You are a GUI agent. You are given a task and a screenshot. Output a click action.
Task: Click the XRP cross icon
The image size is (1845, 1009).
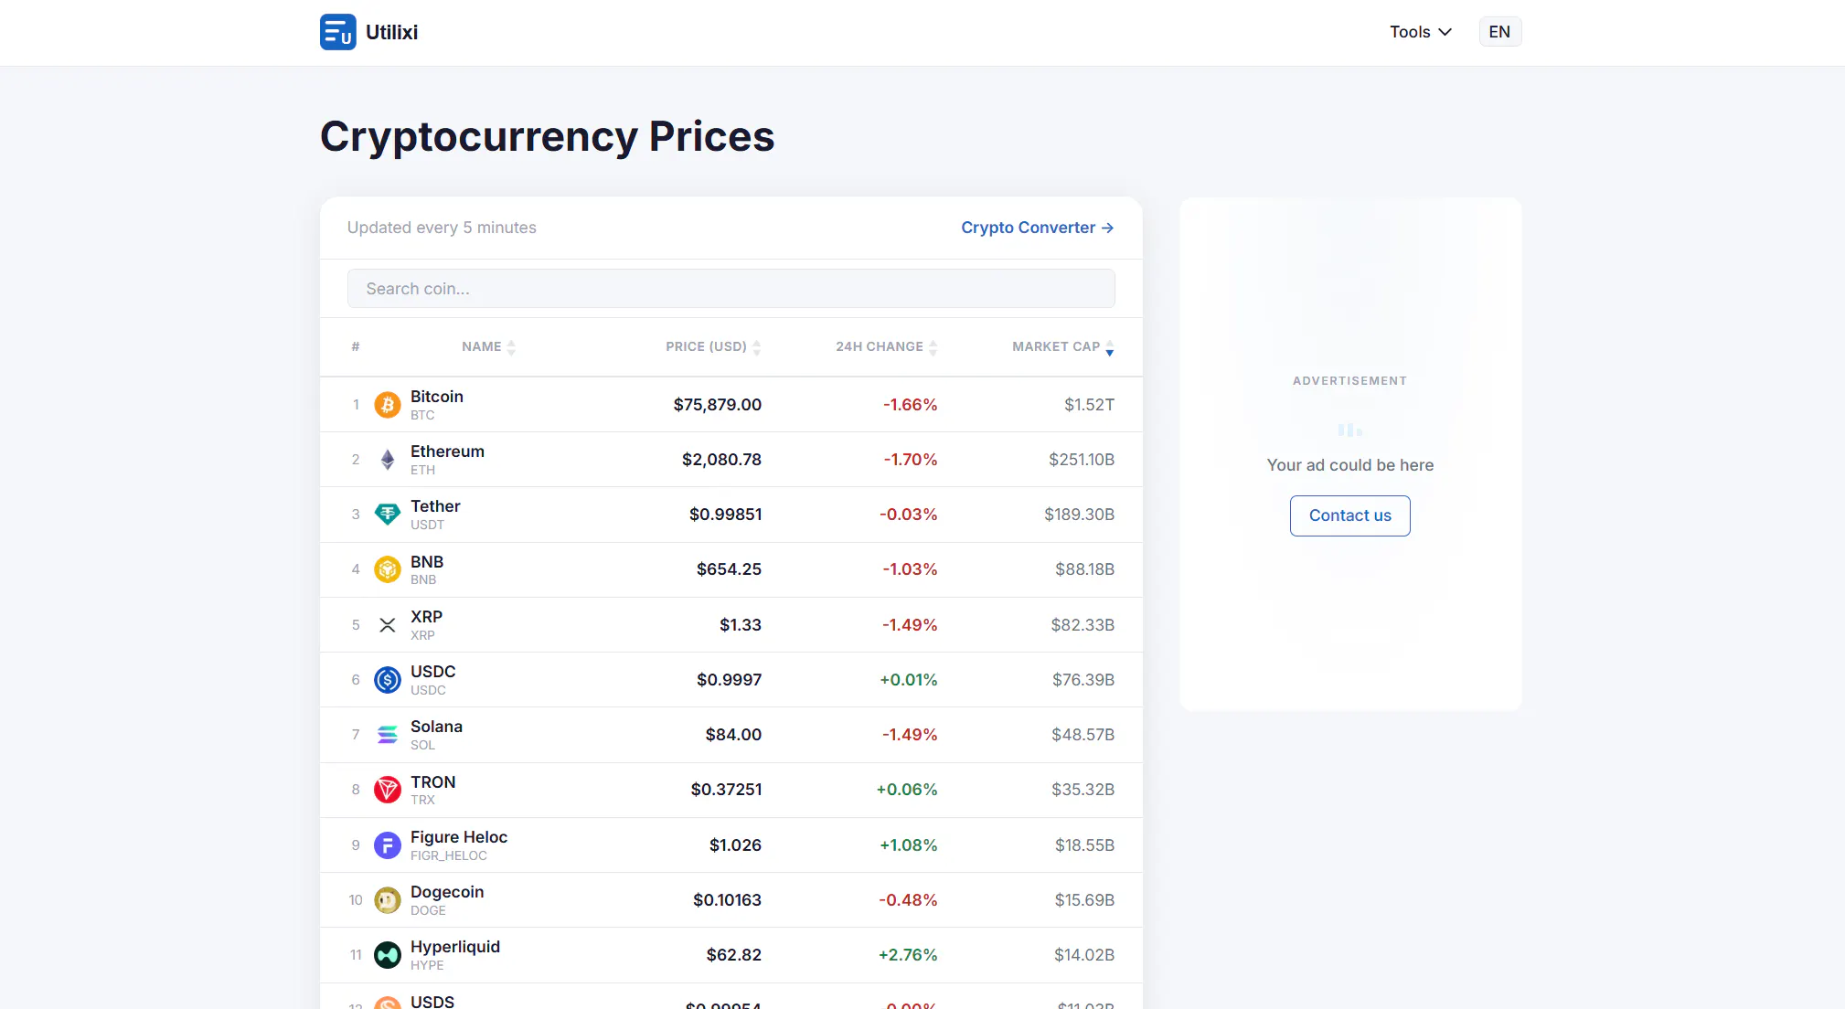pos(388,625)
